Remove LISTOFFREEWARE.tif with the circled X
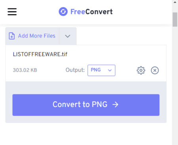 155,70
